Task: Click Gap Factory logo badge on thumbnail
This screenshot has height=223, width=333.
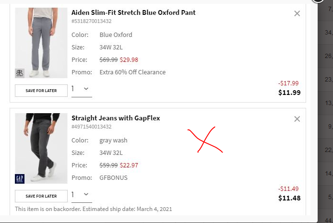Action: [19, 178]
